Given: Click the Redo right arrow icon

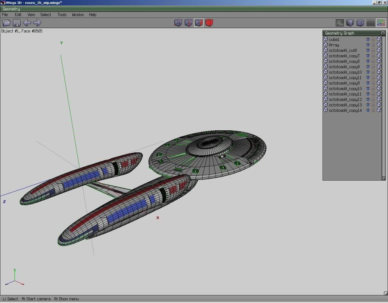Looking at the screenshot, I should click(x=37, y=23).
